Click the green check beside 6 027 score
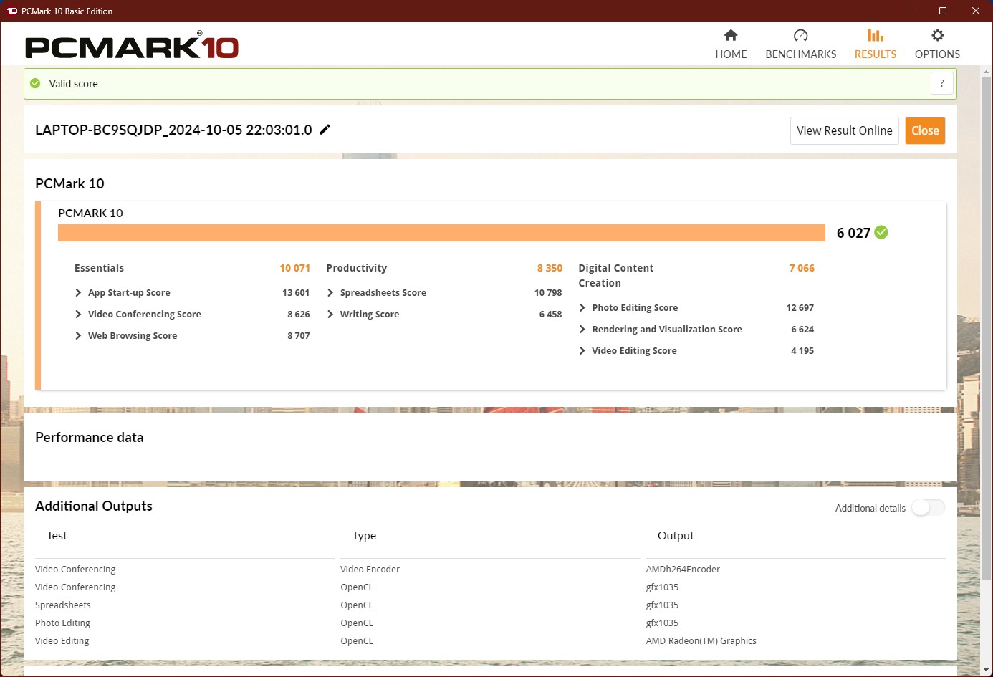Screen dimensions: 993x677 pos(881,232)
